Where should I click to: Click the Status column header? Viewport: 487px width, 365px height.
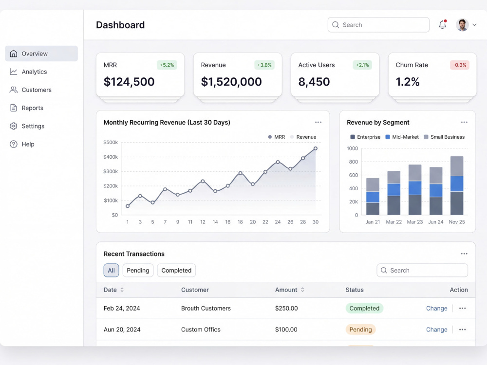pos(355,290)
